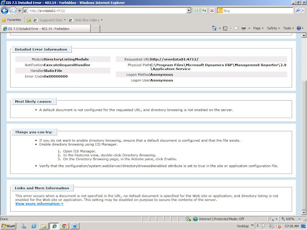This screenshot has width=307, height=230.
Task: Click the network tray icon
Action: [x=271, y=226]
